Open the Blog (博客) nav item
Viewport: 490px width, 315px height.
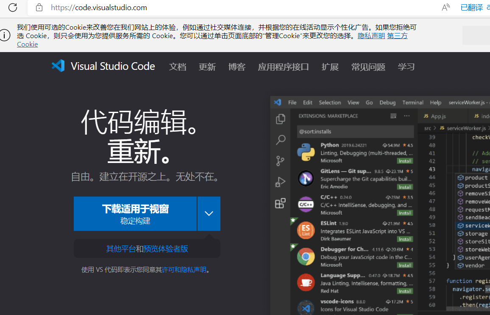237,67
